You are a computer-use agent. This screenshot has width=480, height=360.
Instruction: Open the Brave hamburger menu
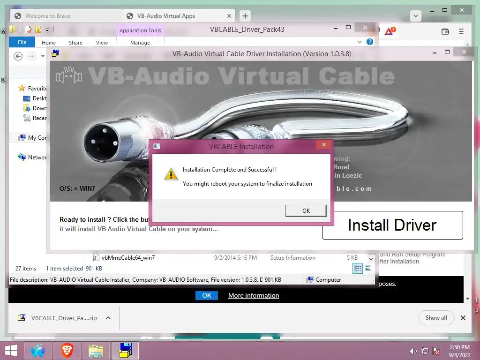tap(461, 31)
